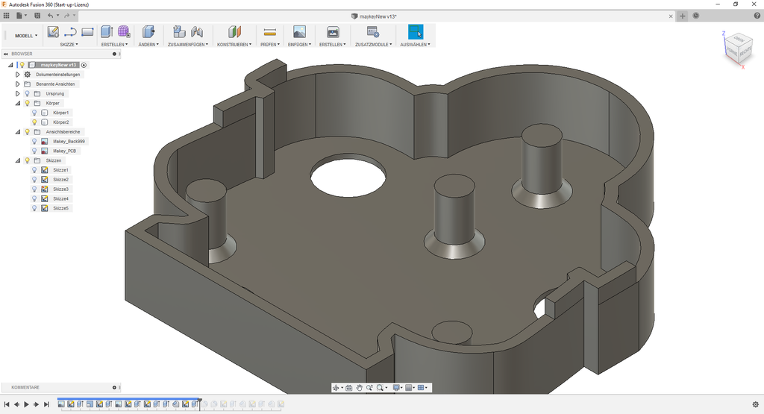Viewport: 764px width, 414px height.
Task: Open the ZUSATZMODULE menu
Action: point(373,45)
